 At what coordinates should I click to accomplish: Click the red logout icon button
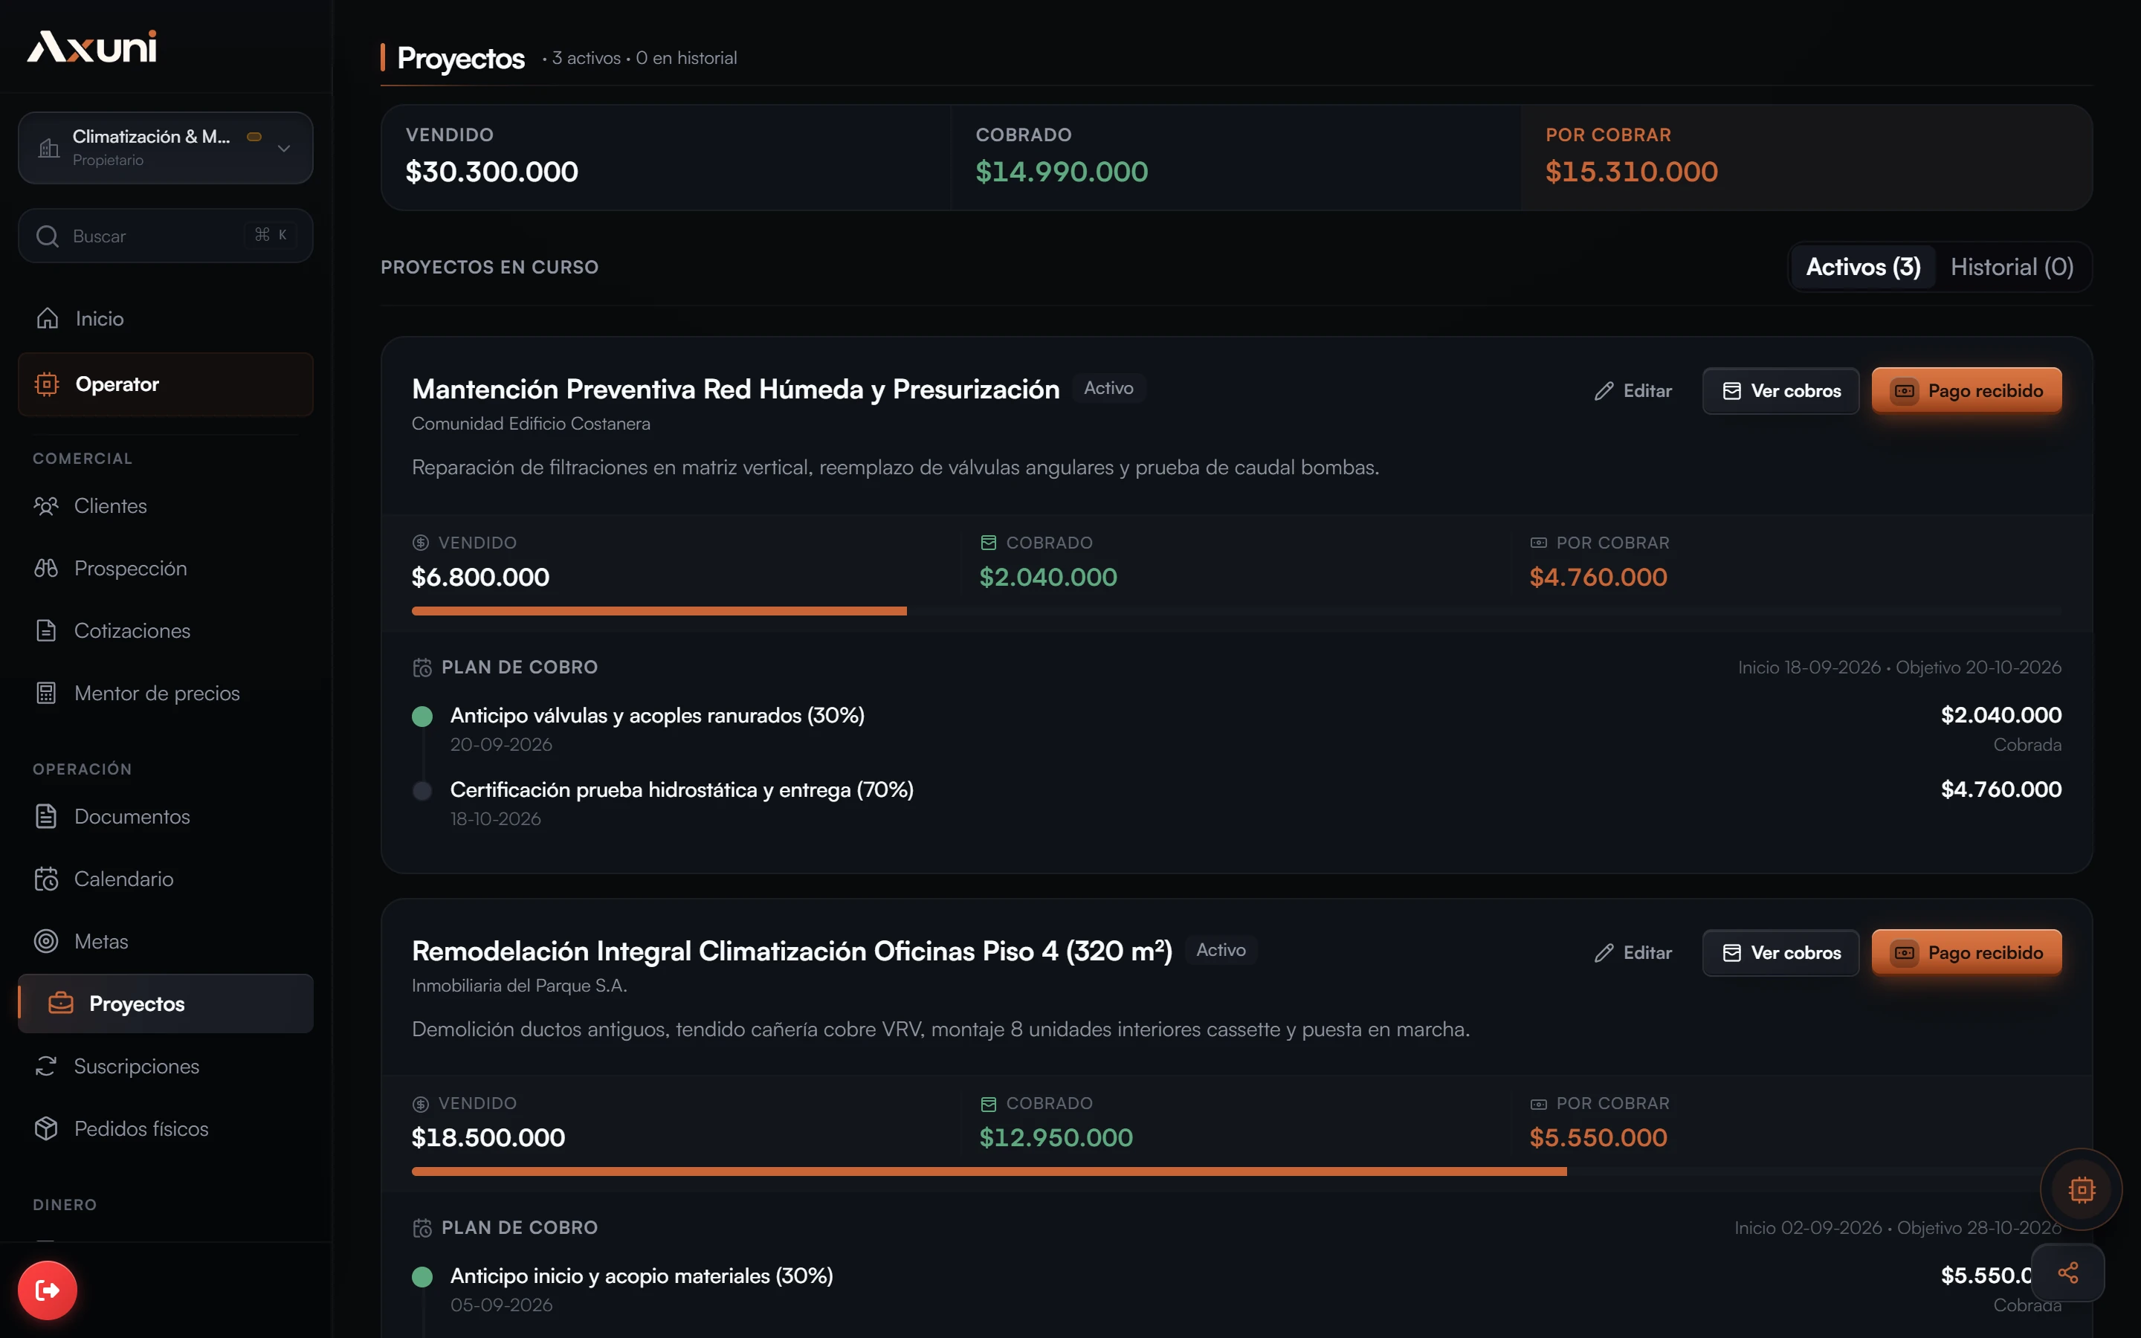[x=47, y=1290]
